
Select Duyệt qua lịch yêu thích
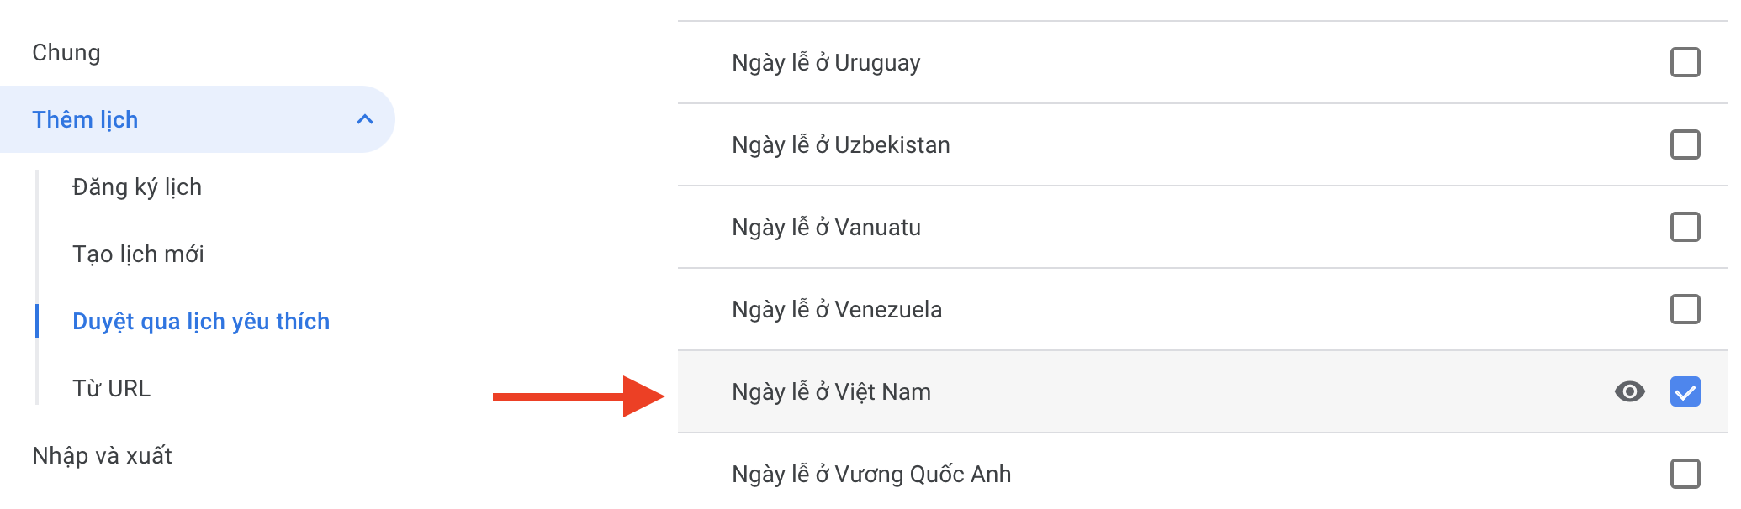pos(201,322)
